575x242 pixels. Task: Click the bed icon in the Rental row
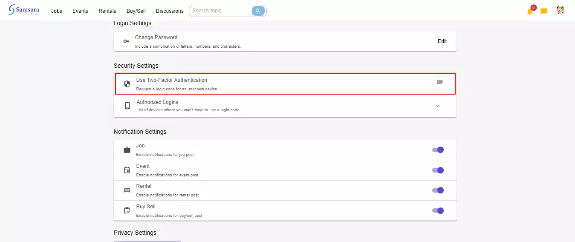click(127, 190)
